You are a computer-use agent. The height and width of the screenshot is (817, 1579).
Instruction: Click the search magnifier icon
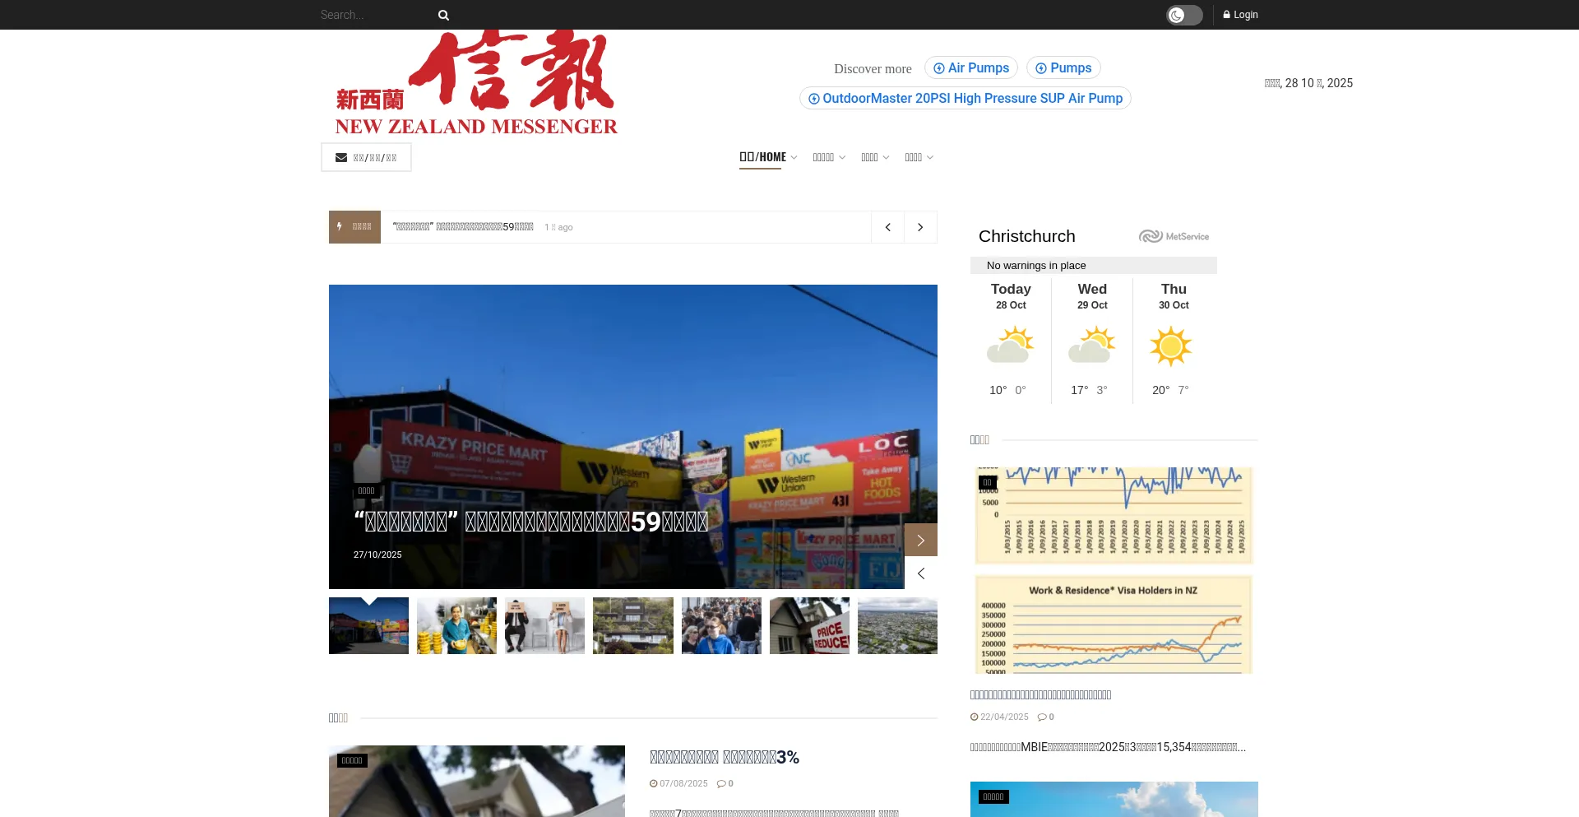pos(443,15)
